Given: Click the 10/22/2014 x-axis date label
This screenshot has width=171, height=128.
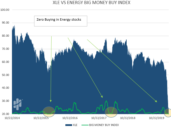Looking at the screenshot, I should pos(12,118).
